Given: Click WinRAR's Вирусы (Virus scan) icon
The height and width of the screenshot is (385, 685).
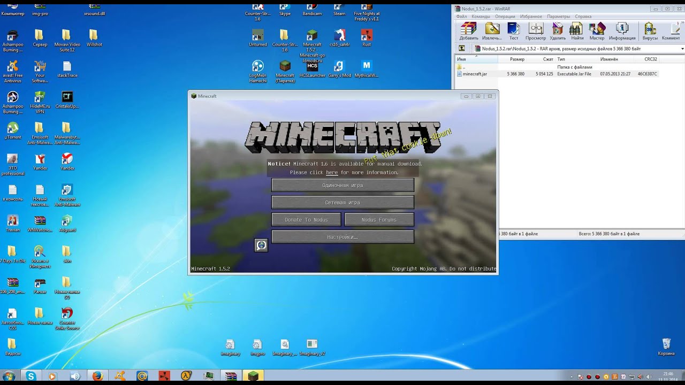Looking at the screenshot, I should click(650, 32).
